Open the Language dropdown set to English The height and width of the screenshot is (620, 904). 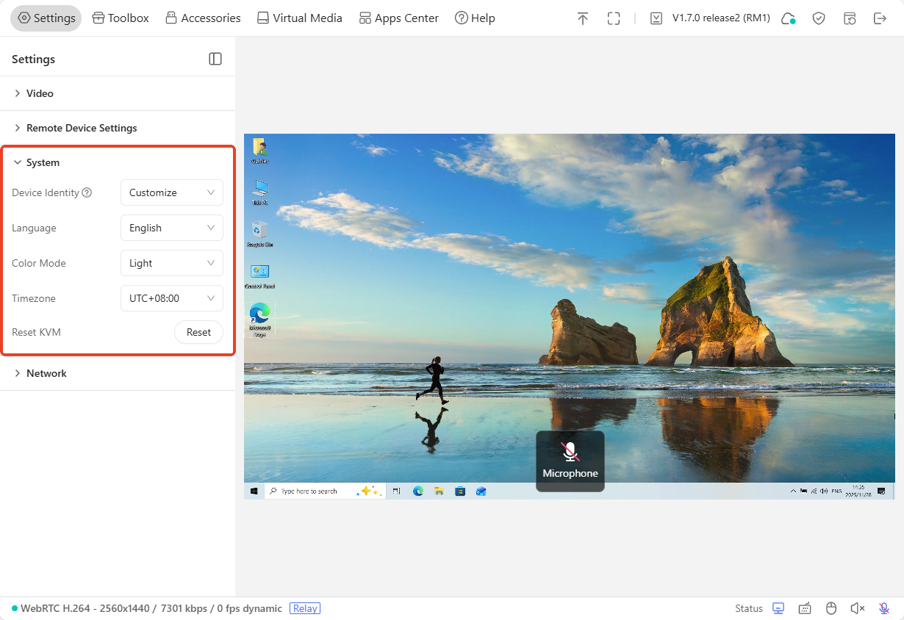(171, 228)
